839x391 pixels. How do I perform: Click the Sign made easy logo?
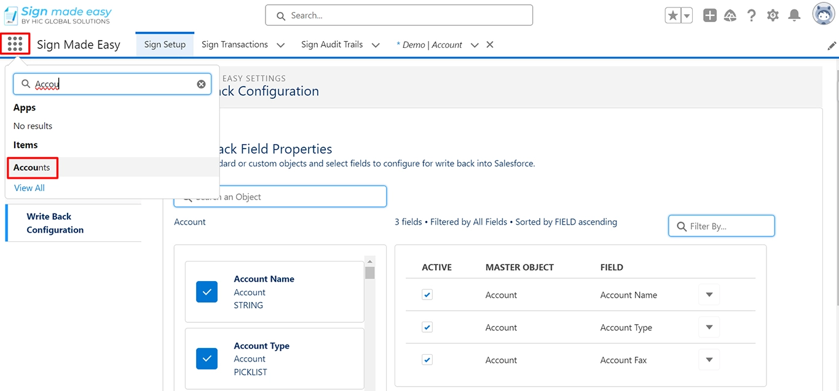(58, 15)
